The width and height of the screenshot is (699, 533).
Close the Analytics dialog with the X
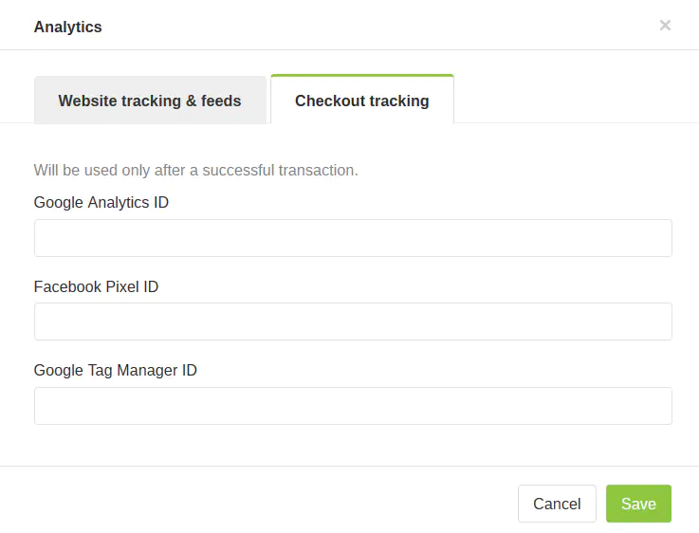pos(665,26)
